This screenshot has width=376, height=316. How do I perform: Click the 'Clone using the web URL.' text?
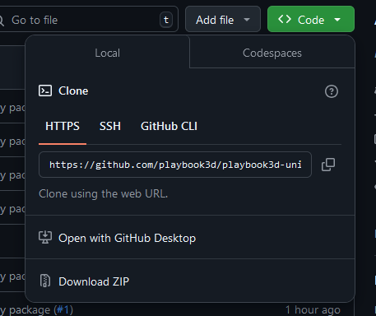(x=103, y=193)
